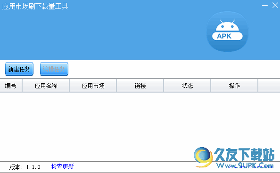Click the 状态 column header
Viewport: 280px width, 173px height.
coord(187,86)
